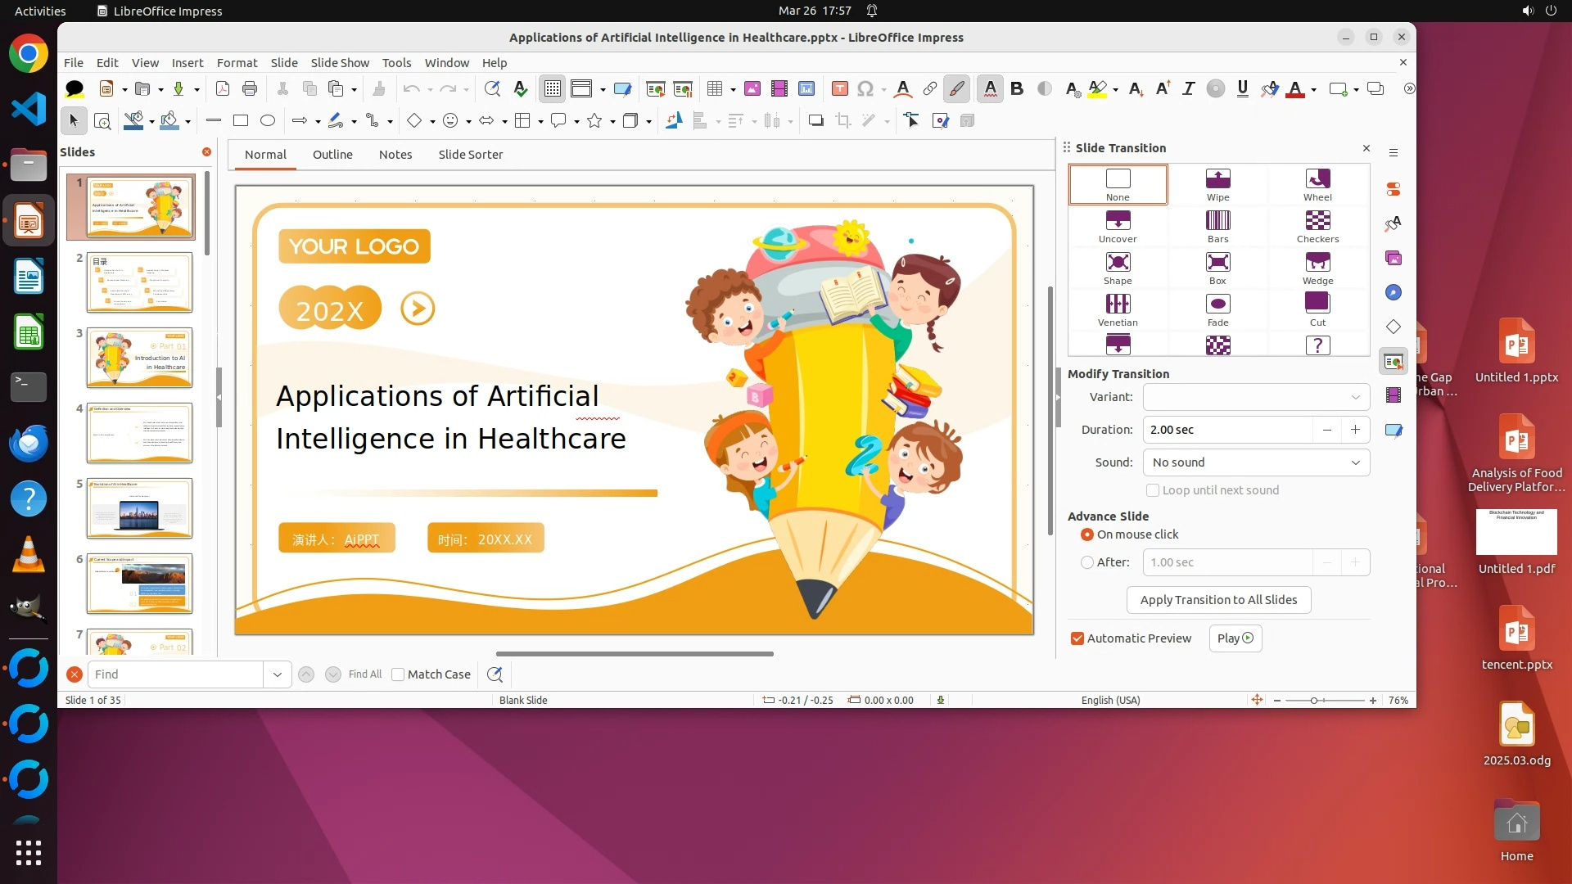
Task: Select the After radio button
Action: click(x=1087, y=562)
